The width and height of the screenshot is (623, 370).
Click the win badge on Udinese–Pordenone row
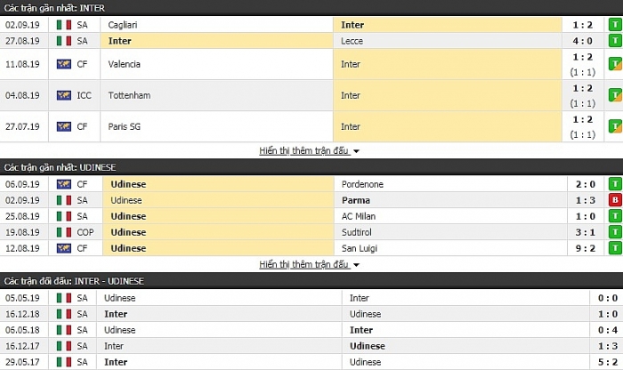click(616, 184)
